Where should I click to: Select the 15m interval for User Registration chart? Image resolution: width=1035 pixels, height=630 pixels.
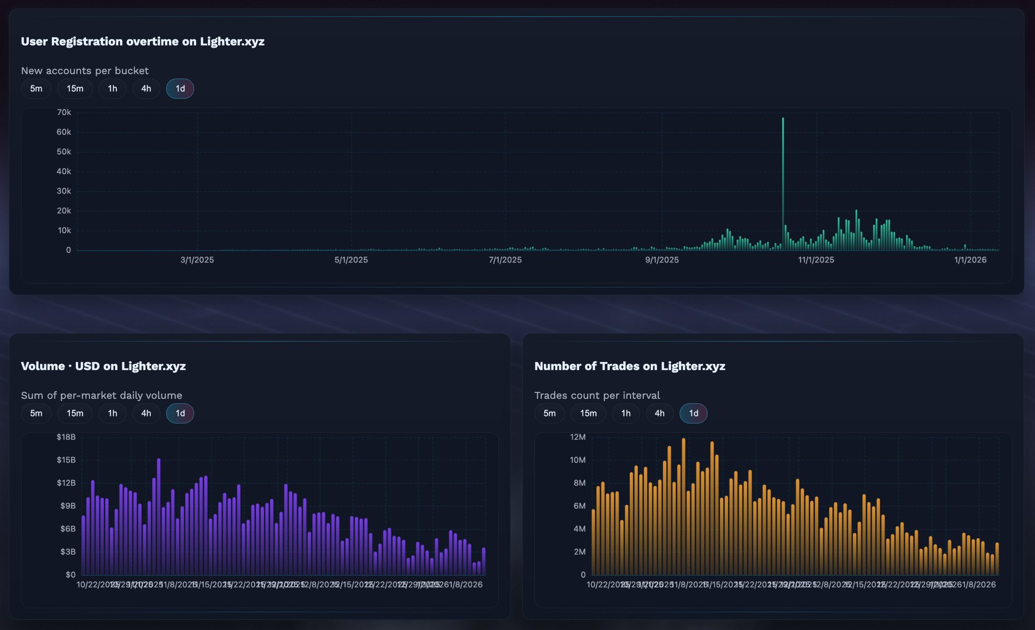(x=74, y=88)
